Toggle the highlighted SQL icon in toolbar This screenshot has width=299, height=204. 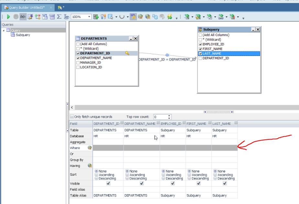click(133, 17)
